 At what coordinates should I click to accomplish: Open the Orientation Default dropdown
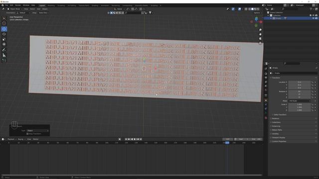click(23, 13)
